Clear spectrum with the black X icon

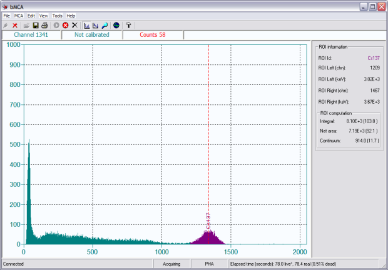point(74,25)
